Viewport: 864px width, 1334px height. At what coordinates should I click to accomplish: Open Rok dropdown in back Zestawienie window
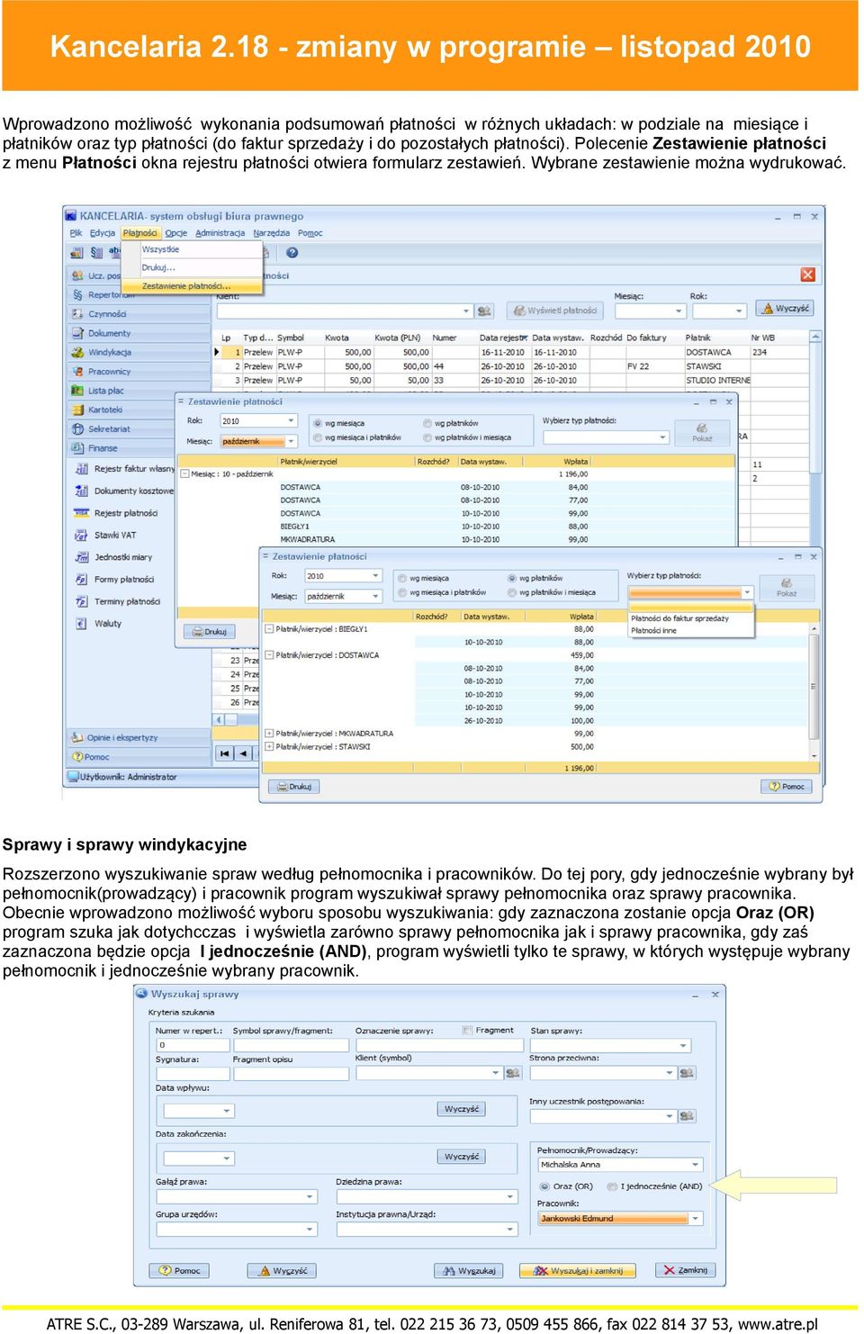pos(290,420)
